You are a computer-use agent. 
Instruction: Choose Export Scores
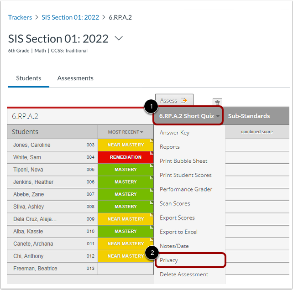click(177, 218)
